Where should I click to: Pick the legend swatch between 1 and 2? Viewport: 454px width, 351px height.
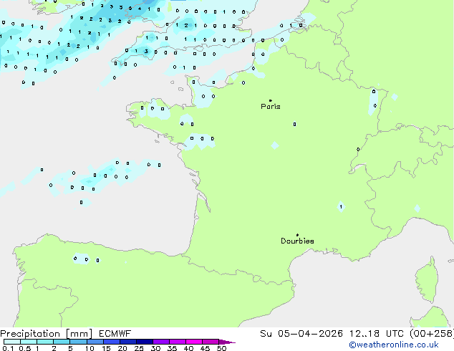45,342
